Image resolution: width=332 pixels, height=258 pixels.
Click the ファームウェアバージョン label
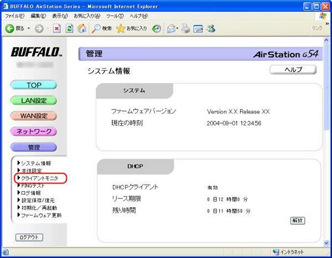click(x=143, y=111)
